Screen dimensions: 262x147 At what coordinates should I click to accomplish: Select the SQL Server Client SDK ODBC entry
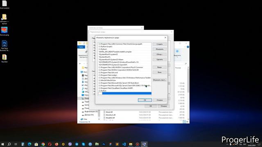[124, 85]
